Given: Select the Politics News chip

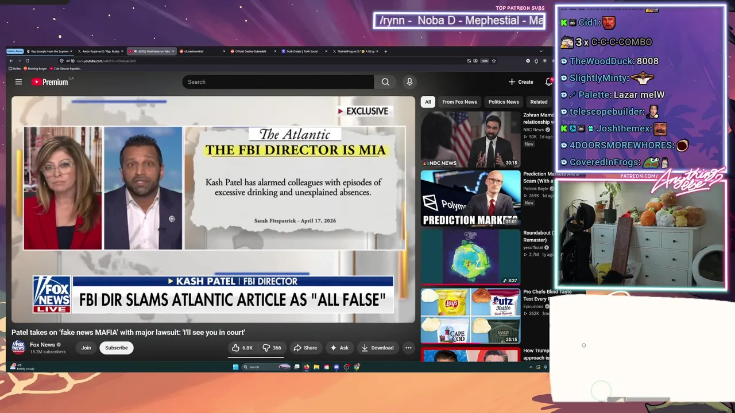Looking at the screenshot, I should pyautogui.click(x=504, y=102).
